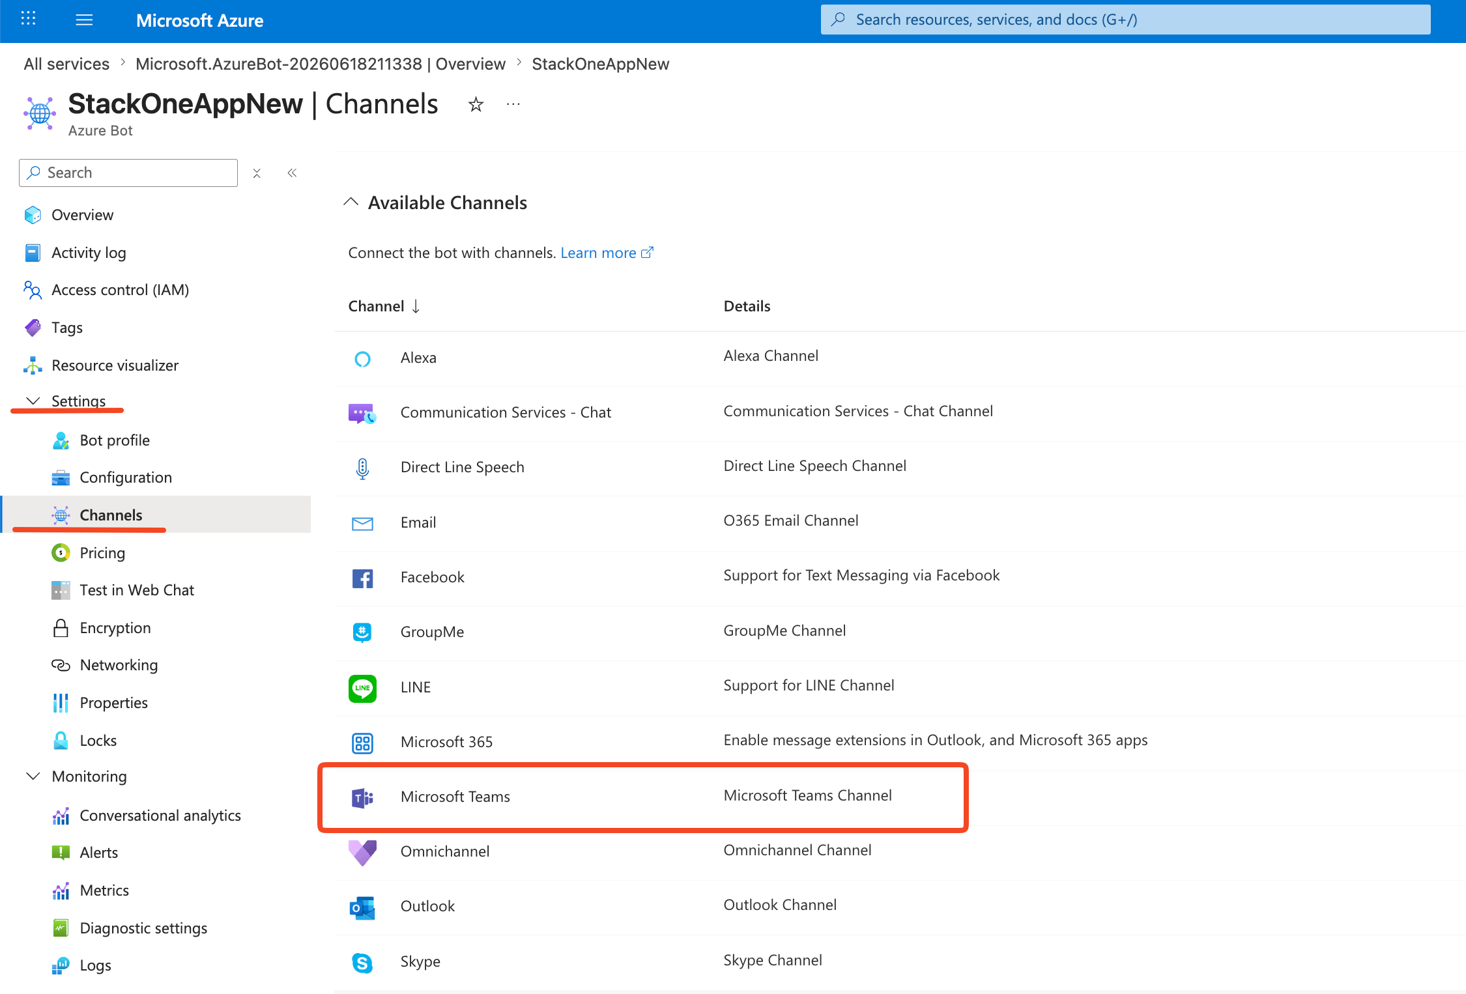Click the Logs icon in sidebar
The height and width of the screenshot is (994, 1466).
(x=61, y=965)
